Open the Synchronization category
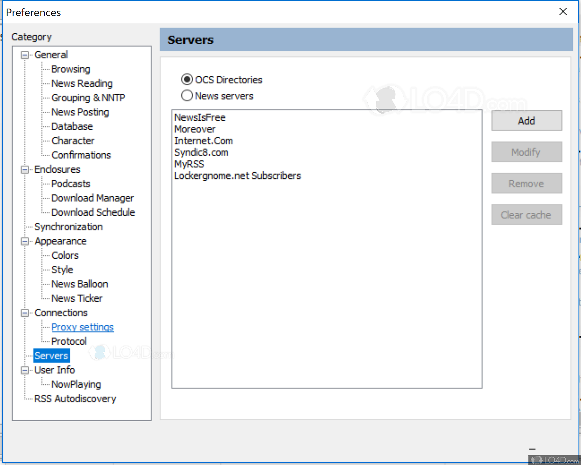581x465 pixels. (69, 227)
